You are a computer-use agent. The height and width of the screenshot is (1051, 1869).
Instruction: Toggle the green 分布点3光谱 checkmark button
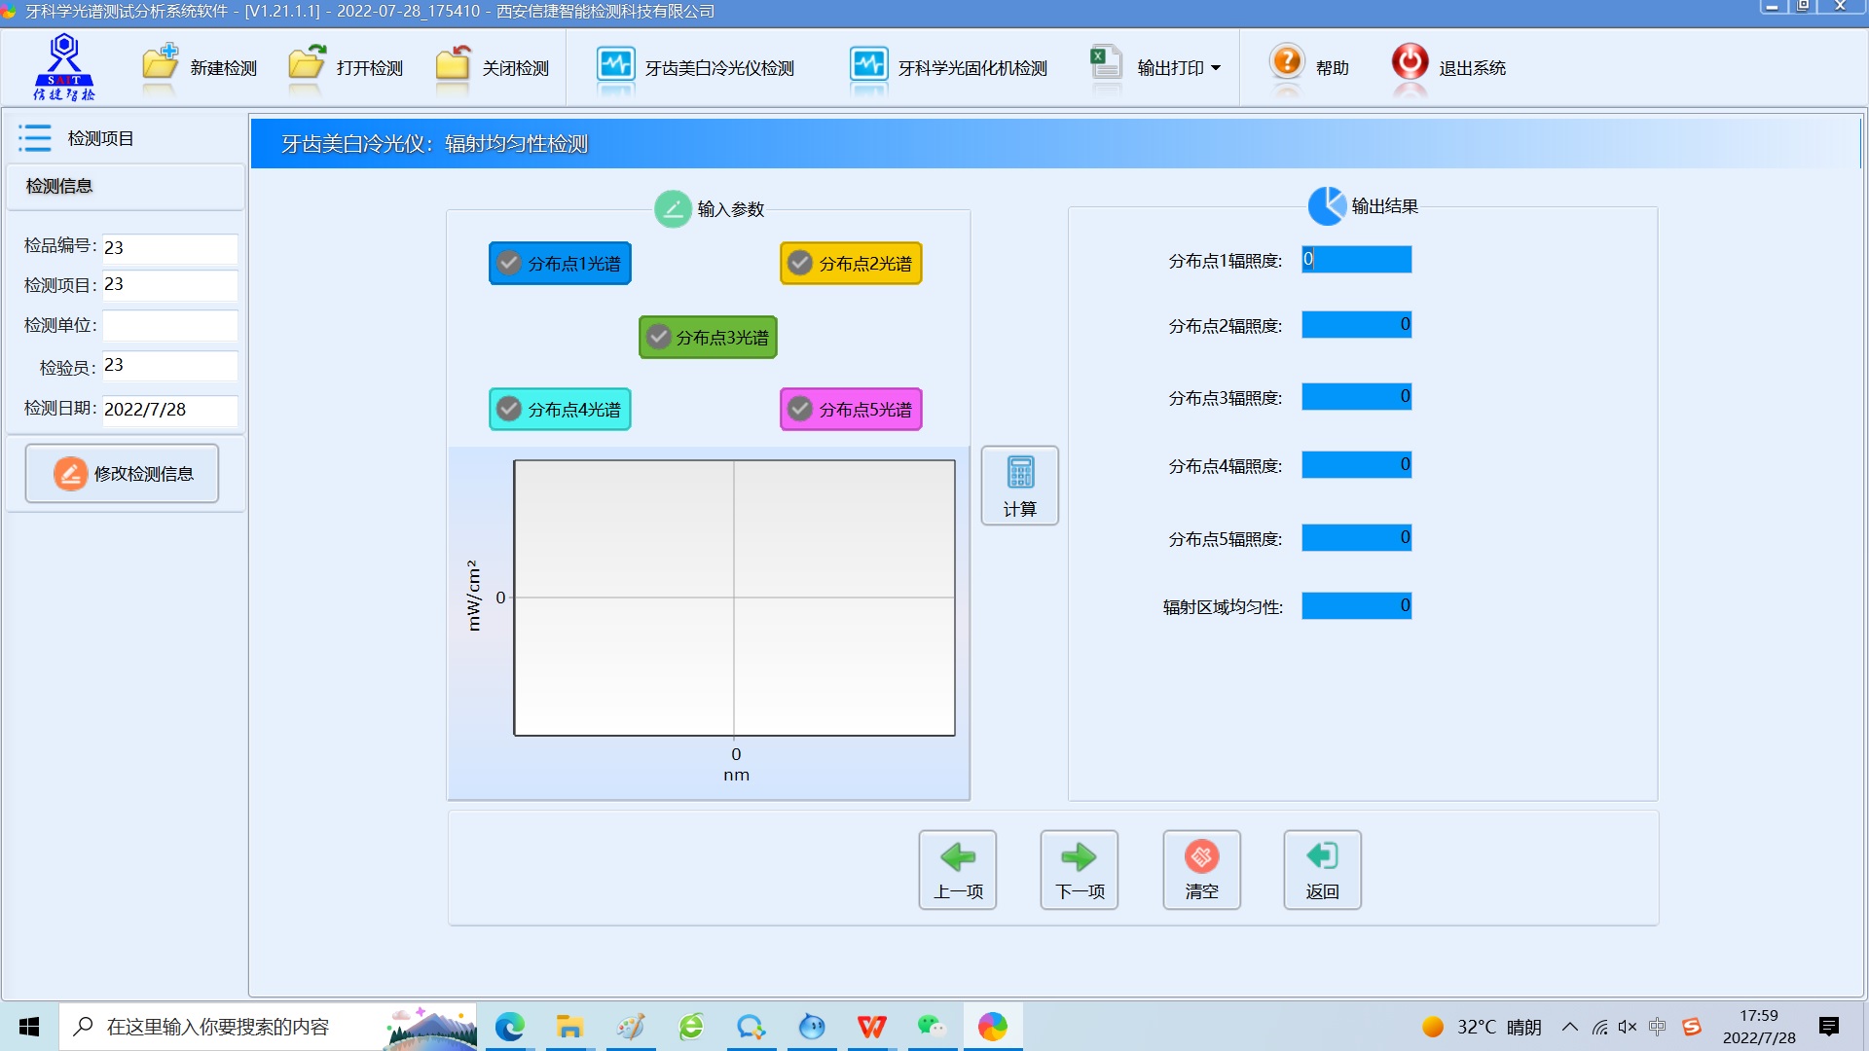tap(659, 337)
